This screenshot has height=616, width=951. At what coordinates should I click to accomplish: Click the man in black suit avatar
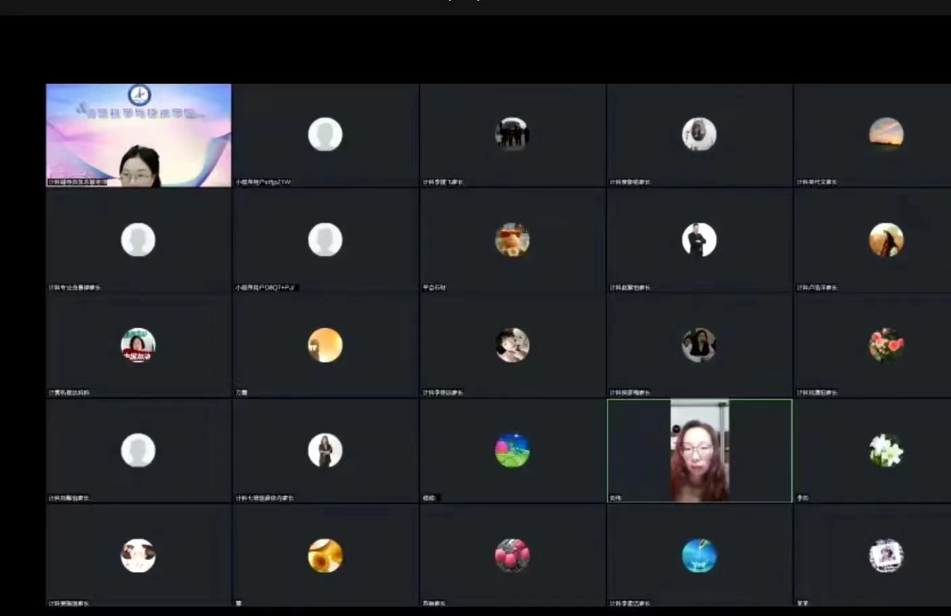click(699, 240)
